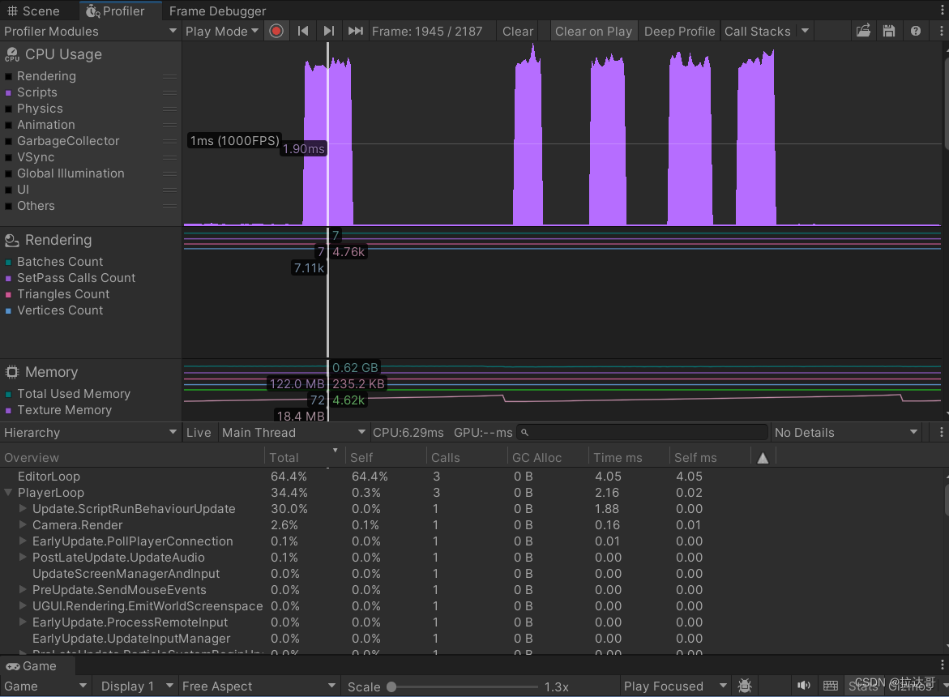The height and width of the screenshot is (697, 949).
Task: Open the Main Thread selection dropdown
Action: 293,433
